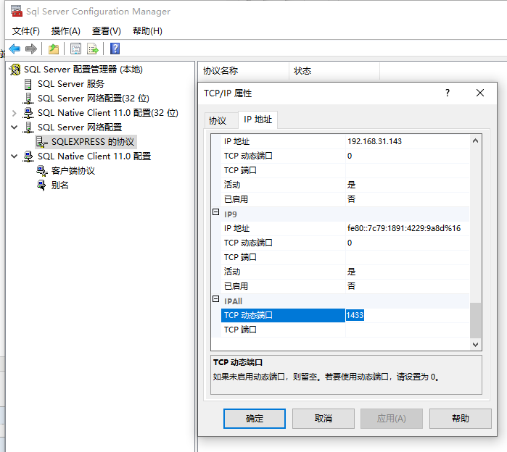Click the TCP 端口 label under IPAll

240,330
